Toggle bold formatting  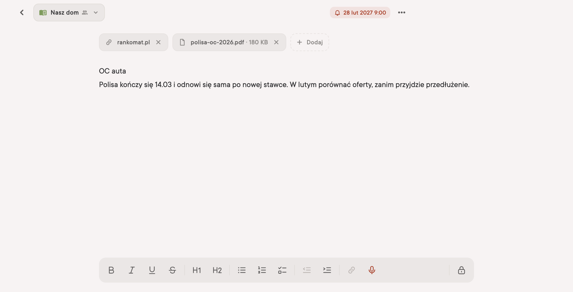(x=111, y=270)
